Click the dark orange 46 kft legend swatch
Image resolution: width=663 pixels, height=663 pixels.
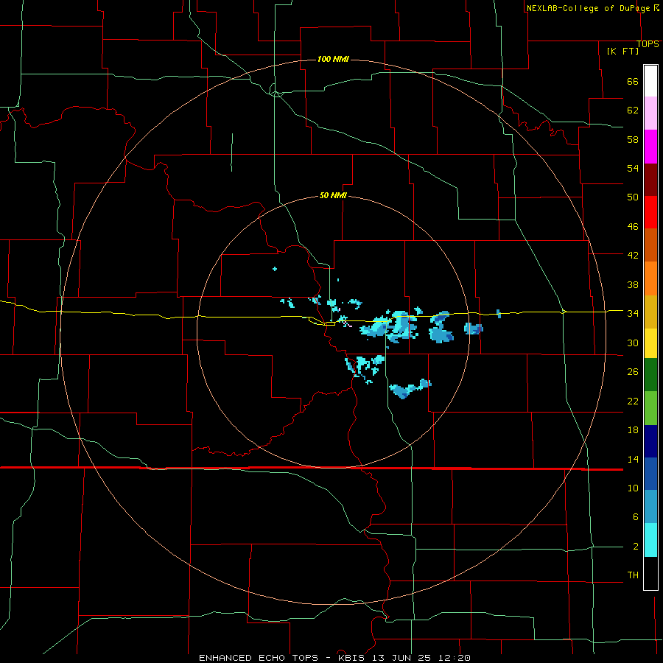pos(650,245)
